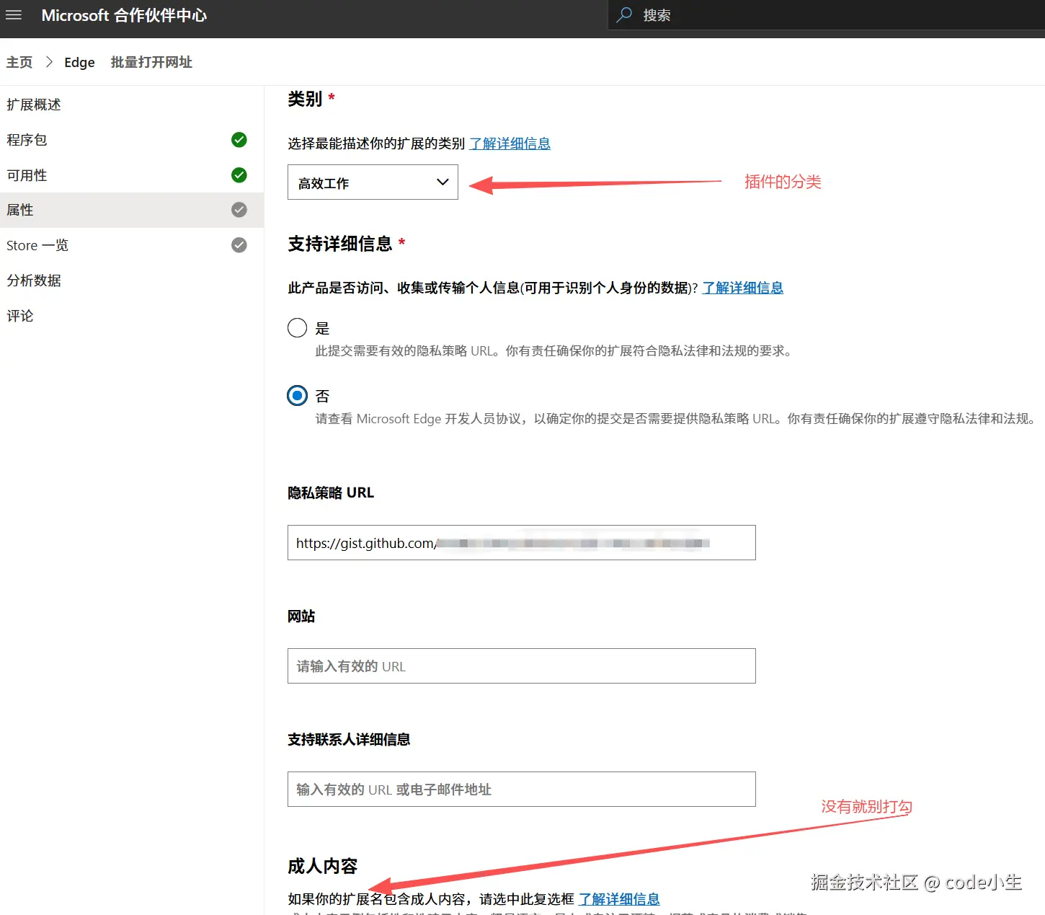Click 批量打开网址 breadcrumb
The height and width of the screenshot is (915, 1045).
click(x=151, y=62)
